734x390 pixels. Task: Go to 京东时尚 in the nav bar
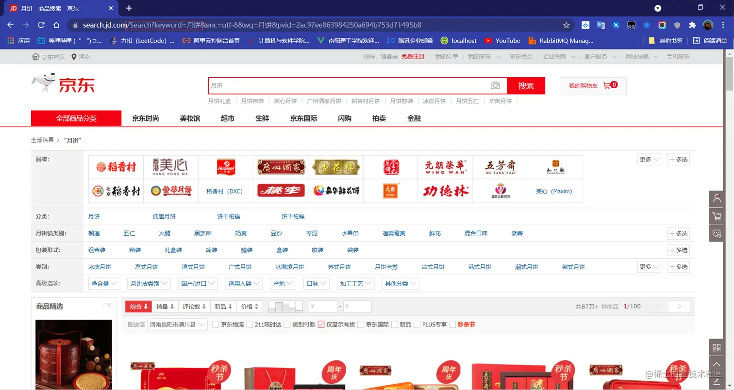146,118
